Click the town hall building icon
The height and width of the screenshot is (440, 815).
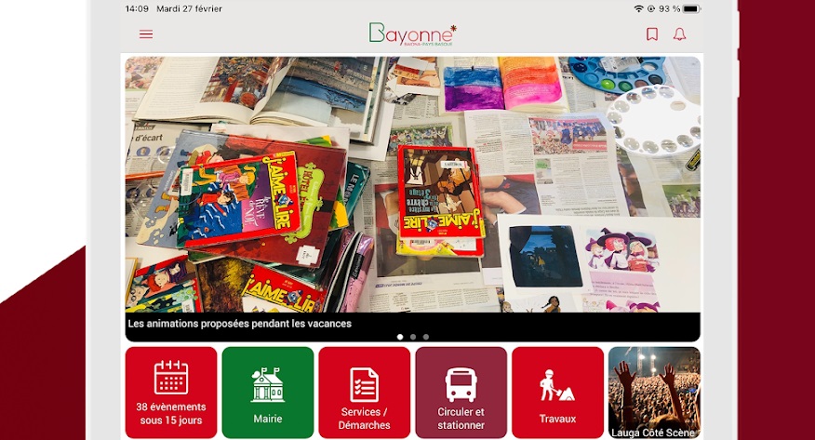pyautogui.click(x=268, y=385)
